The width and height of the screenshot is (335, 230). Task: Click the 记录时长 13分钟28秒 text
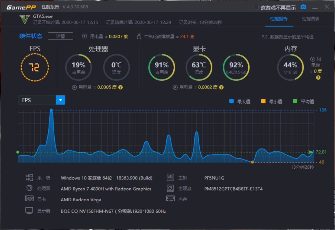[200, 23]
